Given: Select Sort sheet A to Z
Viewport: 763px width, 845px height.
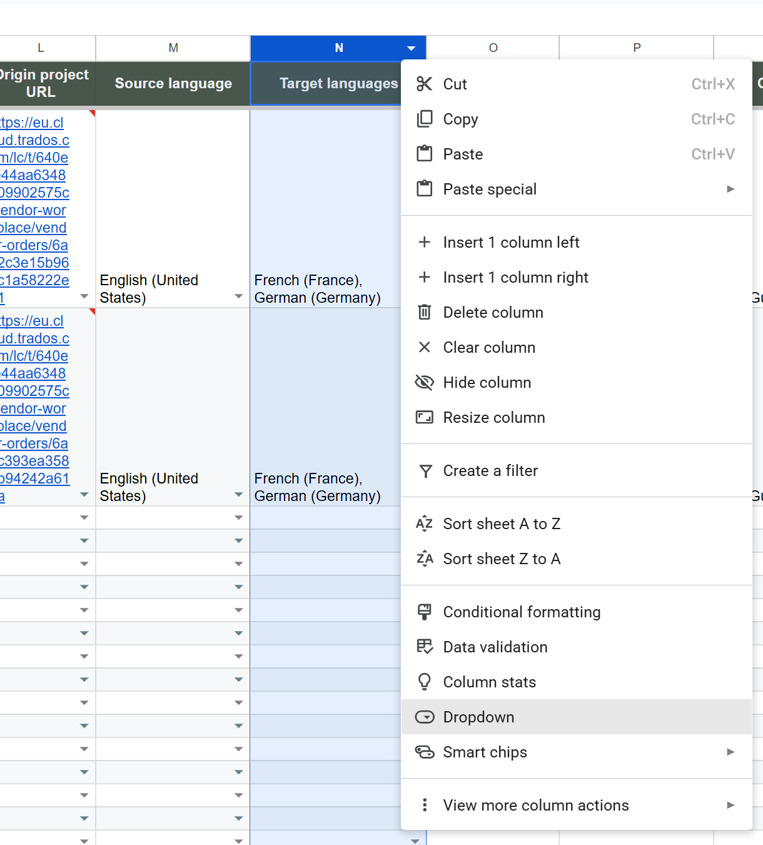Looking at the screenshot, I should tap(576, 524).
